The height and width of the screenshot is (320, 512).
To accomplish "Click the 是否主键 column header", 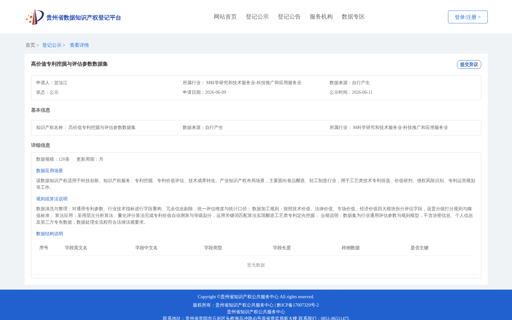I will click(x=420, y=248).
